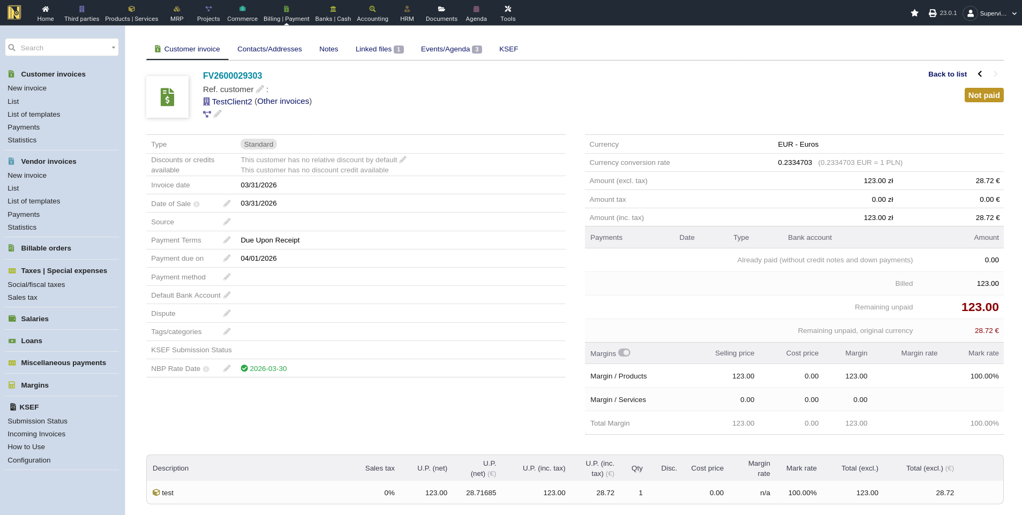The width and height of the screenshot is (1022, 515).
Task: Expand the Search dropdown arrow
Action: click(x=113, y=48)
